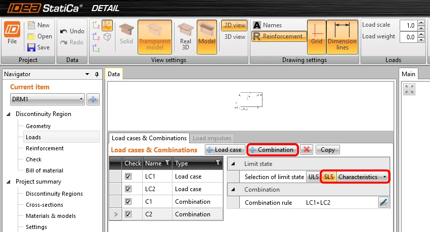Switch to Real 3D view
The image size is (430, 232).
(x=185, y=37)
